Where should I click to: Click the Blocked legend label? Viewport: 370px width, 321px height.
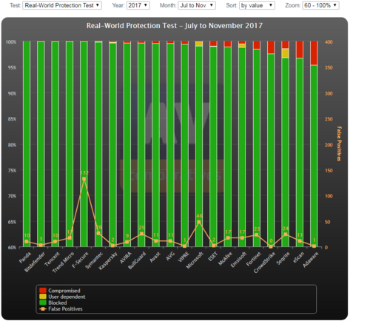click(x=58, y=303)
